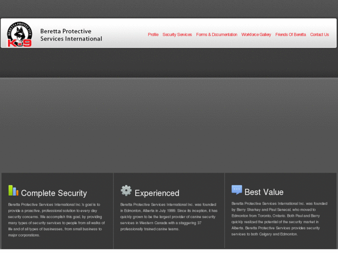Click the paragraph mentioning Barry Sharkey
This screenshot has width=338, height=253.
click(279, 219)
